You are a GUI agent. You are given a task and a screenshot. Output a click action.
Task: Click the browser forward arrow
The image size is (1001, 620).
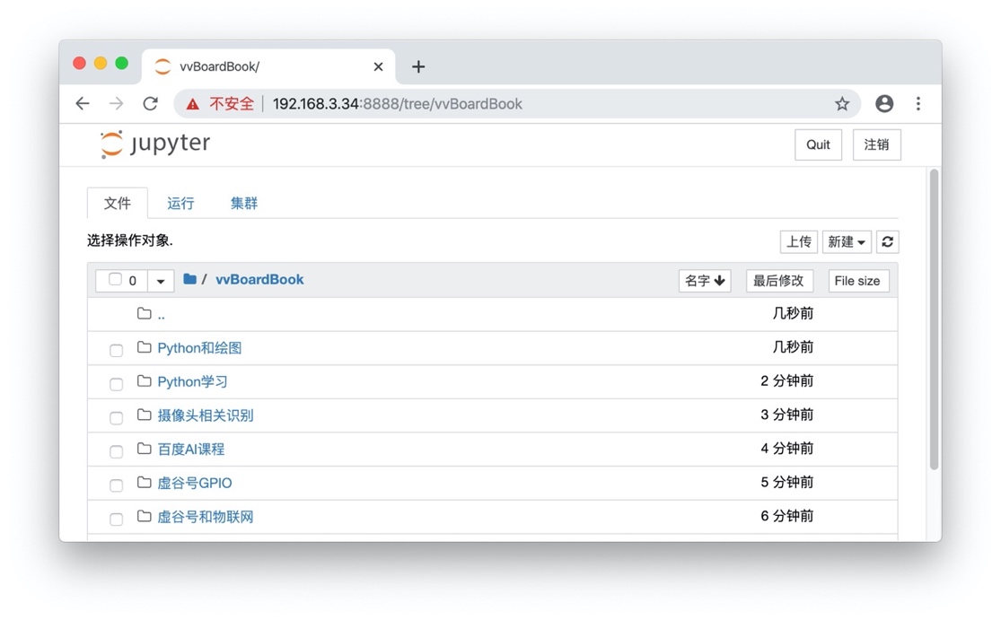tap(116, 103)
